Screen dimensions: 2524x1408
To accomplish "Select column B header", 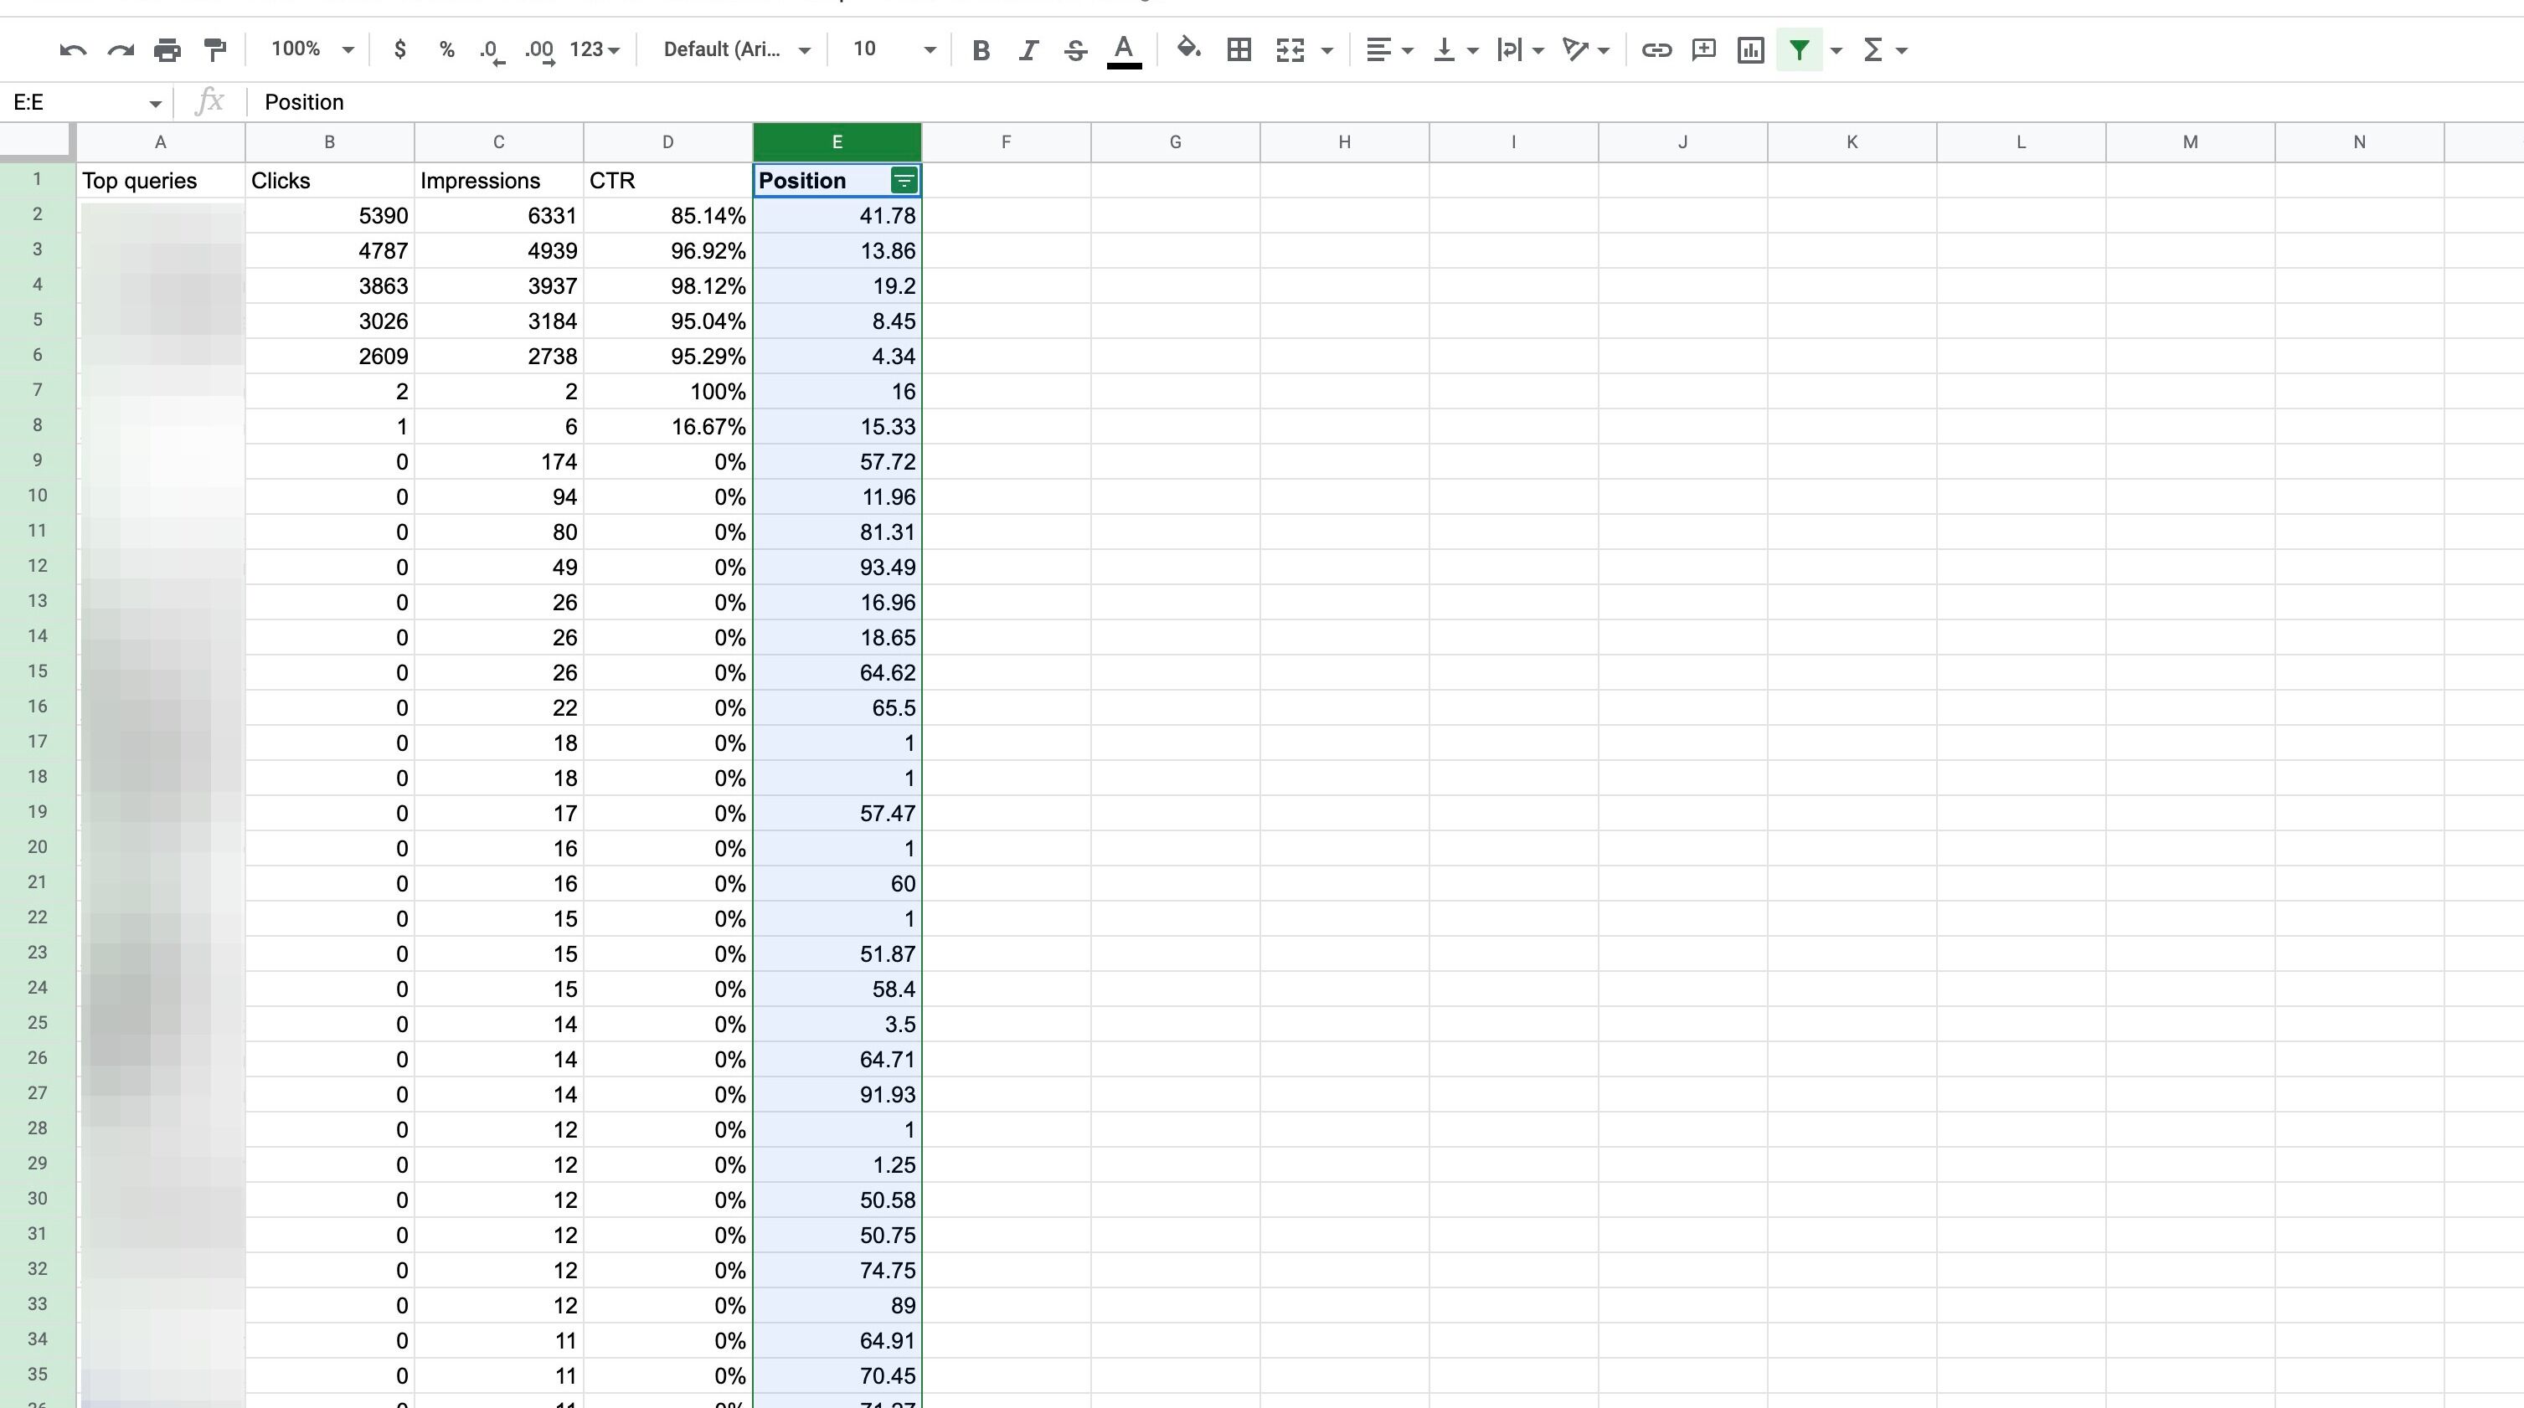I will pyautogui.click(x=329, y=142).
